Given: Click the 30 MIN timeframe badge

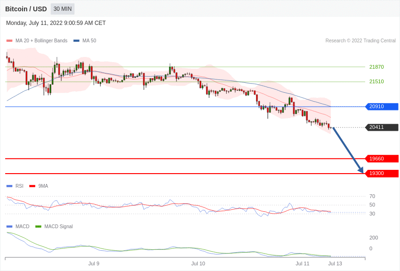Looking at the screenshot, I should (x=63, y=9).
